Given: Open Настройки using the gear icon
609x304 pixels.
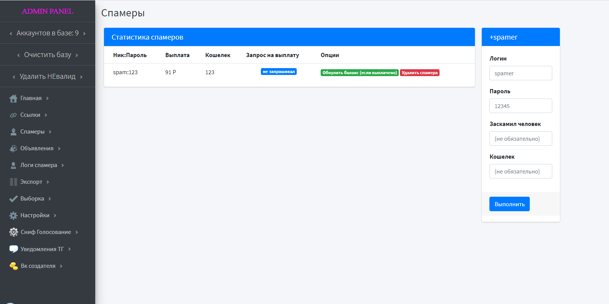Looking at the screenshot, I should tap(13, 216).
